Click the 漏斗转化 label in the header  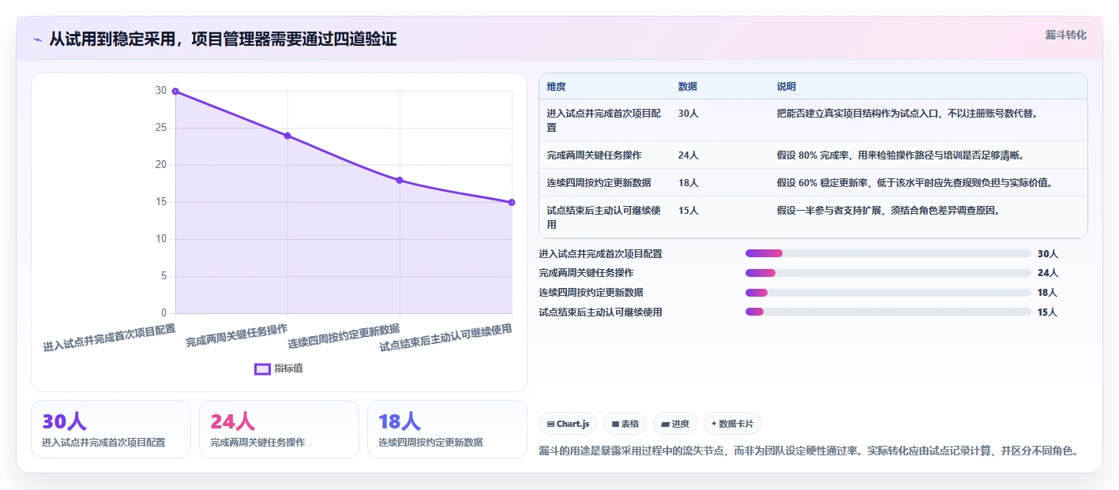1065,35
